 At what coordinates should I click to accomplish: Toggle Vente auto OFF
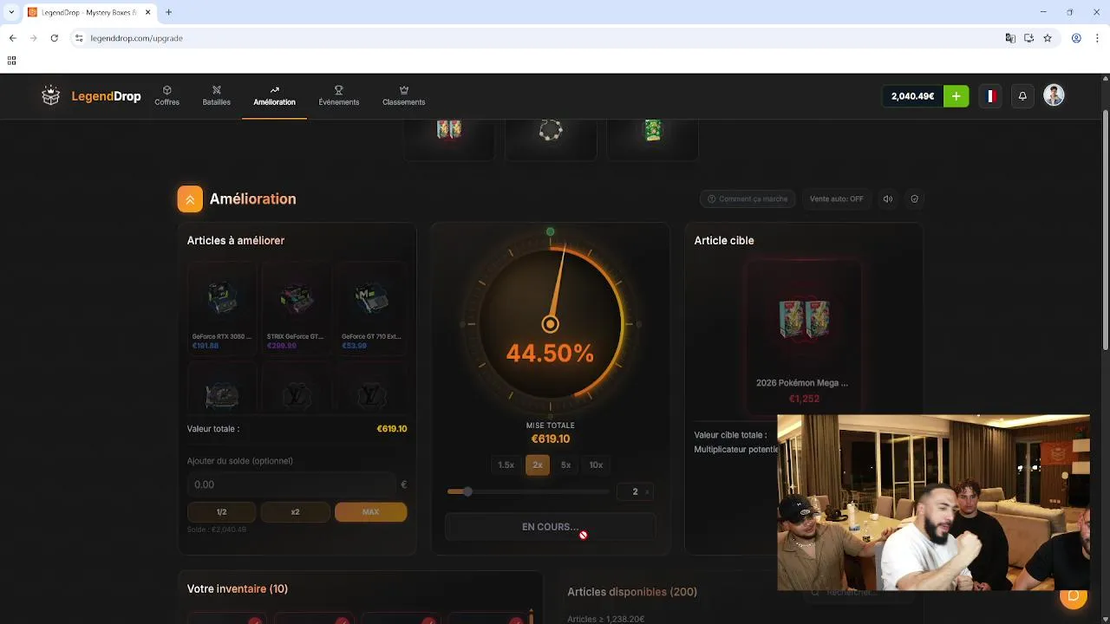coord(836,198)
